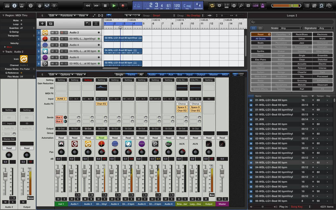Solo the Audio 4 track
This screenshot has height=210, width=336.
(x=56, y=45)
